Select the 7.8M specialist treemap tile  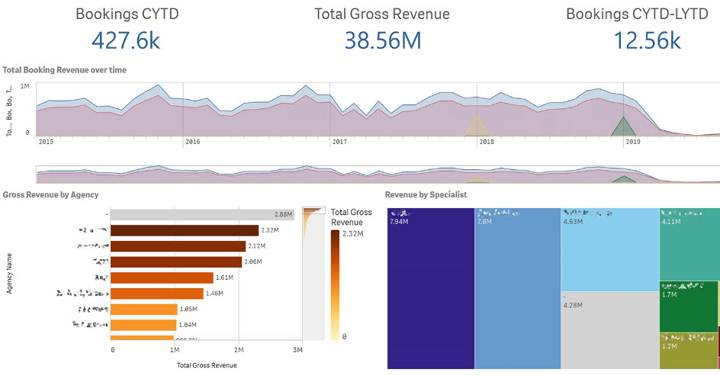(x=517, y=290)
